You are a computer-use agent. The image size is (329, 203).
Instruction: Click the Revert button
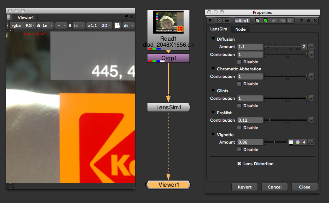click(x=244, y=187)
